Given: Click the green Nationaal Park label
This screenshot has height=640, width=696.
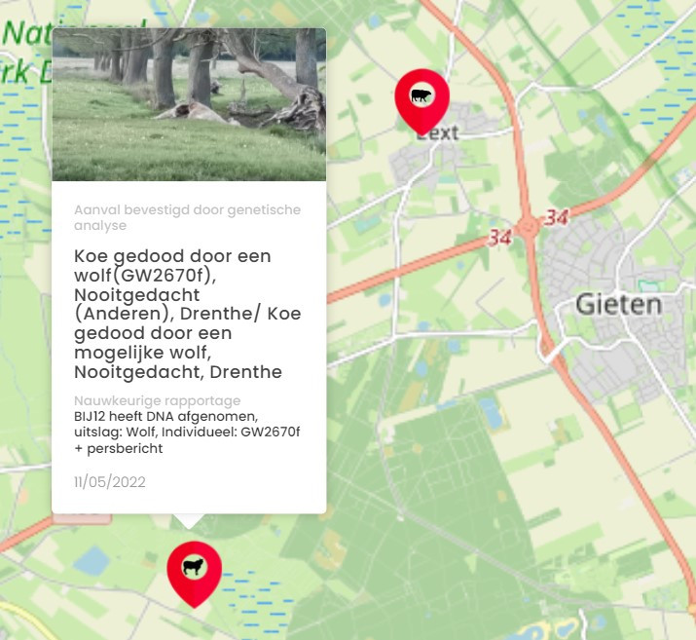Looking at the screenshot, I should [x=26, y=53].
